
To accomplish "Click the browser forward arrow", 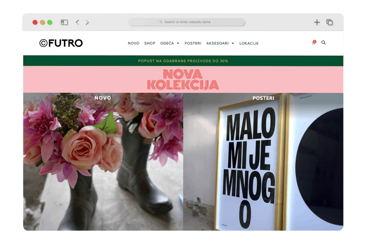I will (x=87, y=22).
